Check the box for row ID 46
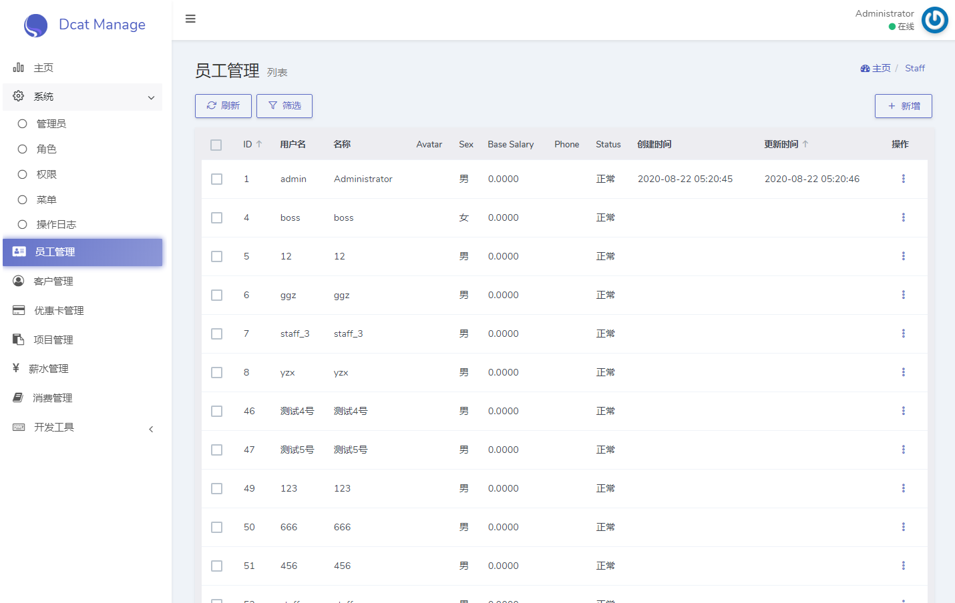955x603 pixels. [216, 411]
